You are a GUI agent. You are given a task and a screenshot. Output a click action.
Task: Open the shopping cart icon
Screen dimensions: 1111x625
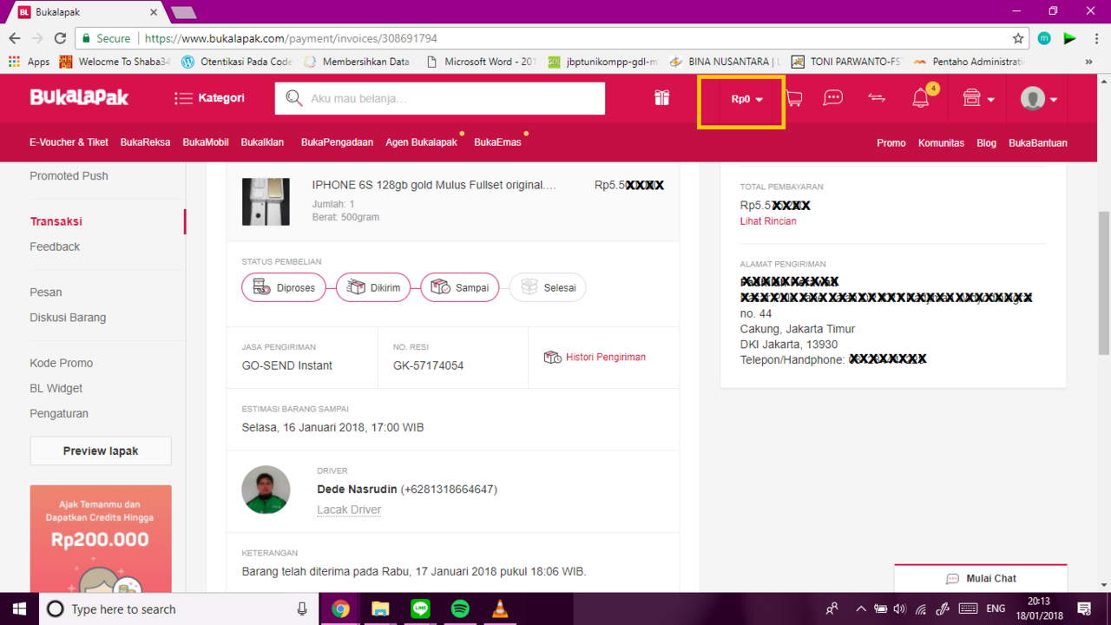click(793, 98)
